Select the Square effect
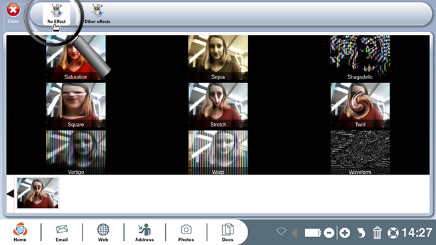The height and width of the screenshot is (245, 436). pyautogui.click(x=76, y=105)
